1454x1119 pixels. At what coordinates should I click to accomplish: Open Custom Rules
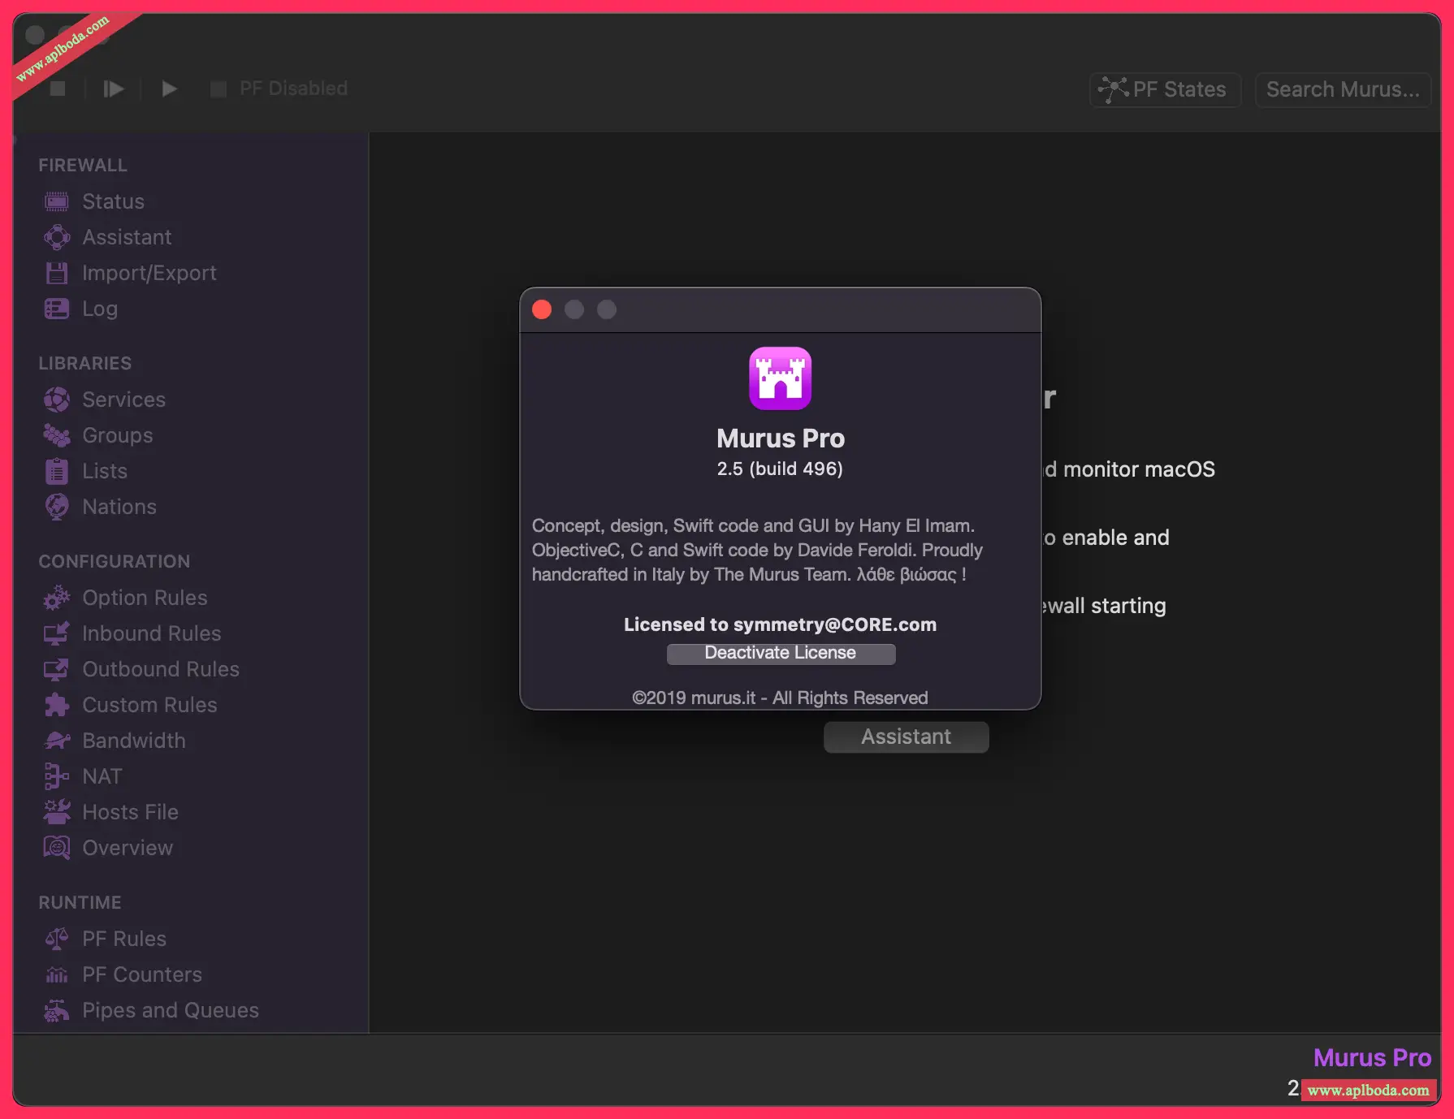pyautogui.click(x=149, y=705)
